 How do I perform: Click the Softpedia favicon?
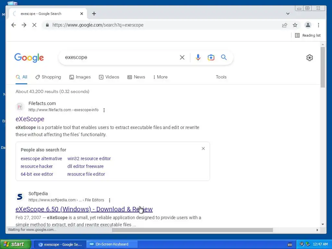(20, 197)
